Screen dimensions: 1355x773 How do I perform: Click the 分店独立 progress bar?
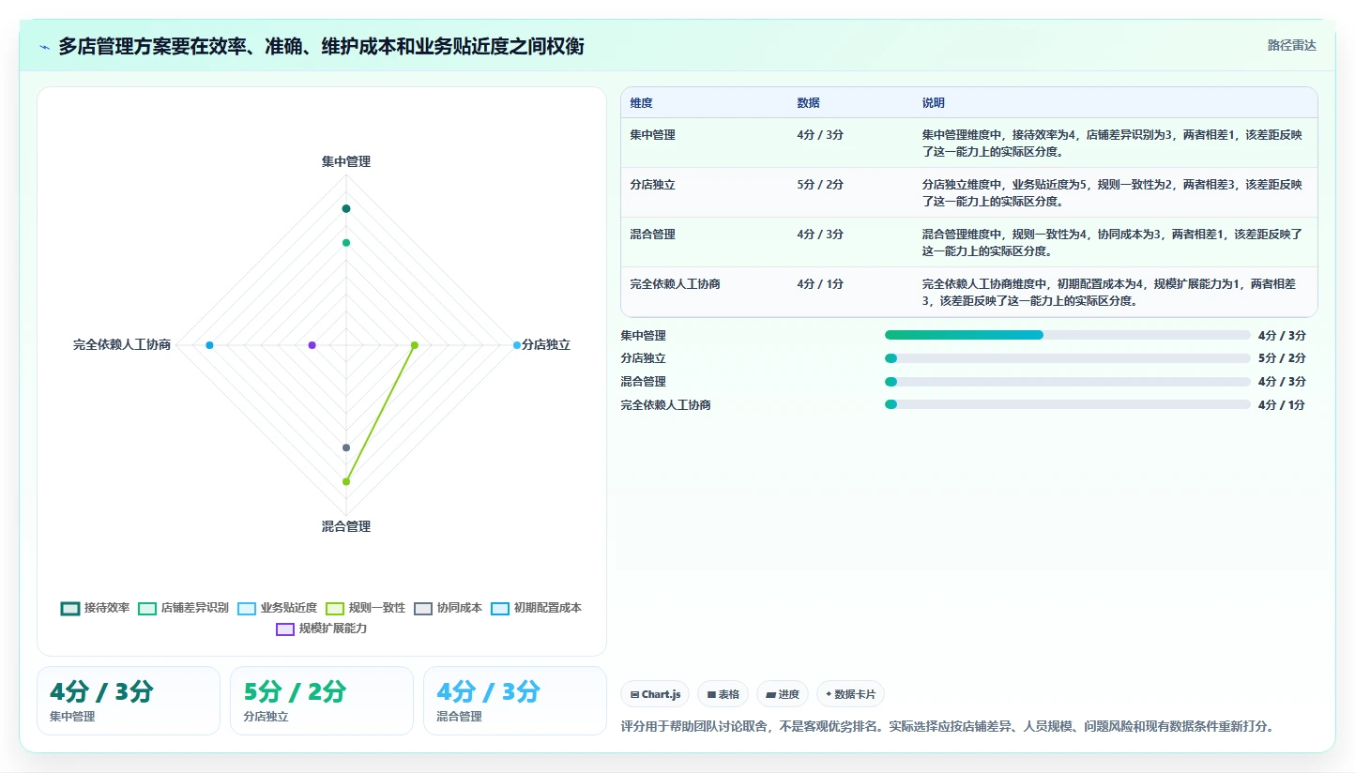pos(1068,358)
